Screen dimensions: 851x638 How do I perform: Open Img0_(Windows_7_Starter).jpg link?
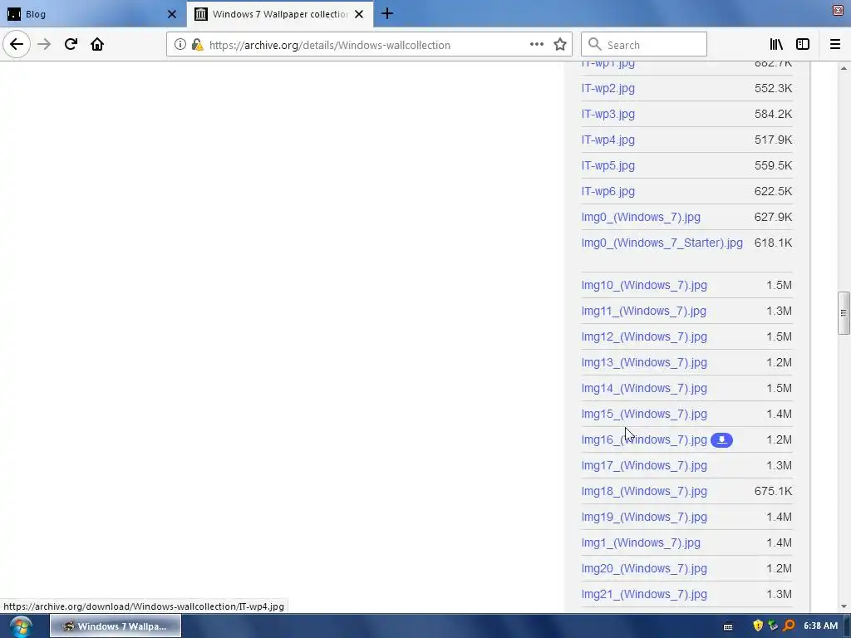pos(662,243)
